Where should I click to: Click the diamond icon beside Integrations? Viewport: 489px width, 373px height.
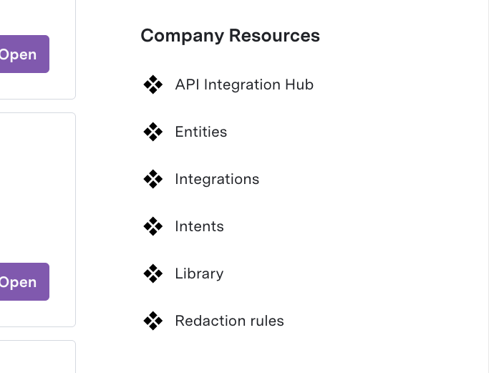pyautogui.click(x=152, y=179)
